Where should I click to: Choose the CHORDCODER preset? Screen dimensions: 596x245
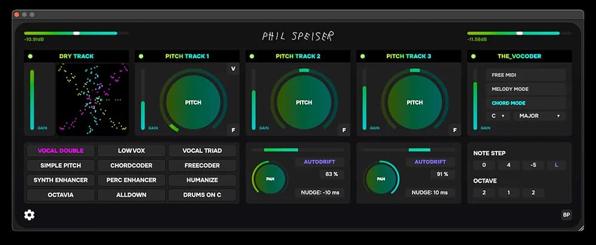point(132,165)
